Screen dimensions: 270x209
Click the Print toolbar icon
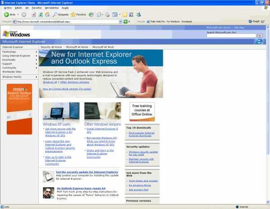(x=107, y=15)
